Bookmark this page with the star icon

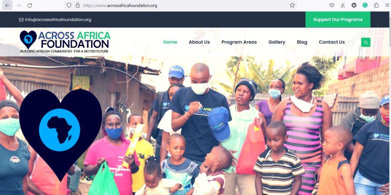[292, 5]
